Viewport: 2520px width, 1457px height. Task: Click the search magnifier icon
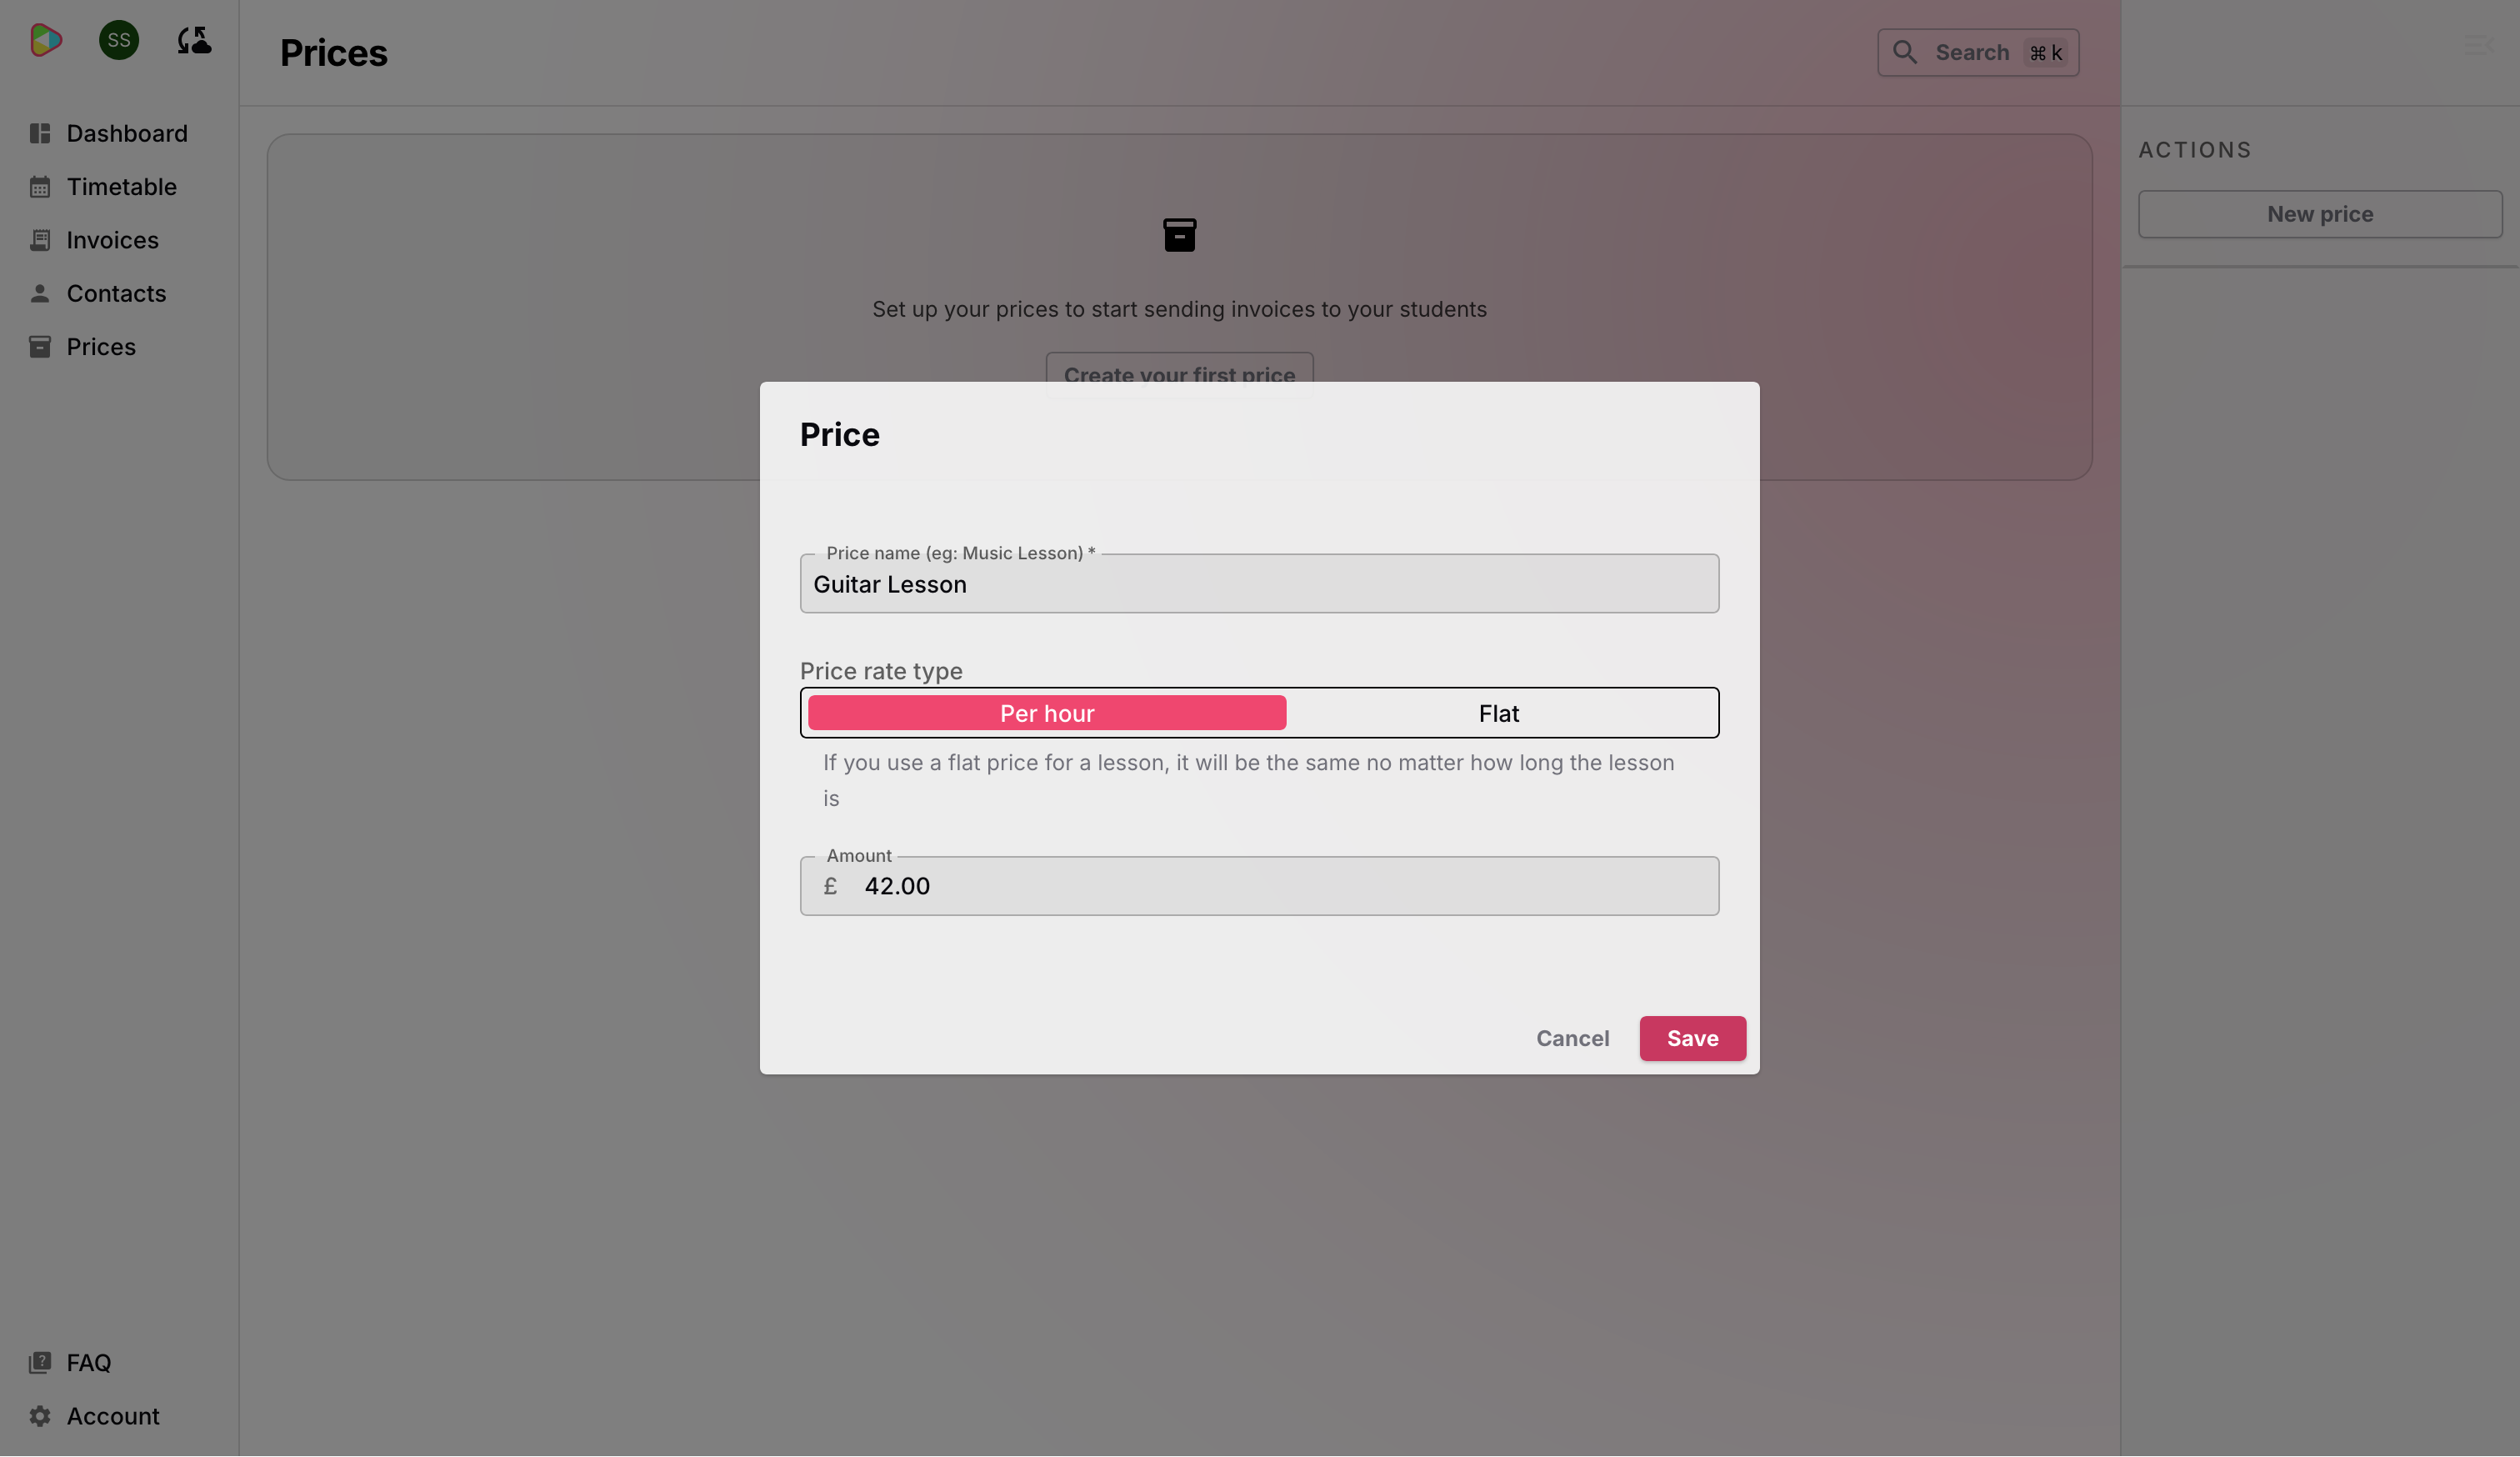tap(1905, 52)
